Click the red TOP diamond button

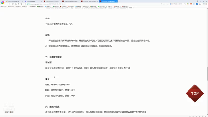195,93
